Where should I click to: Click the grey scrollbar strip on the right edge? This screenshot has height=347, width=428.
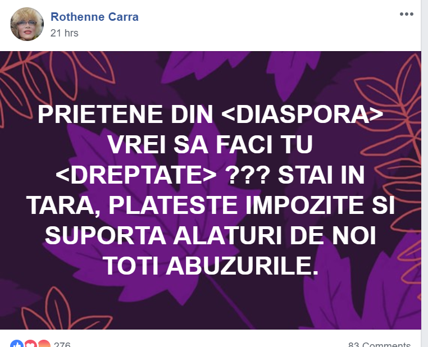[425, 174]
